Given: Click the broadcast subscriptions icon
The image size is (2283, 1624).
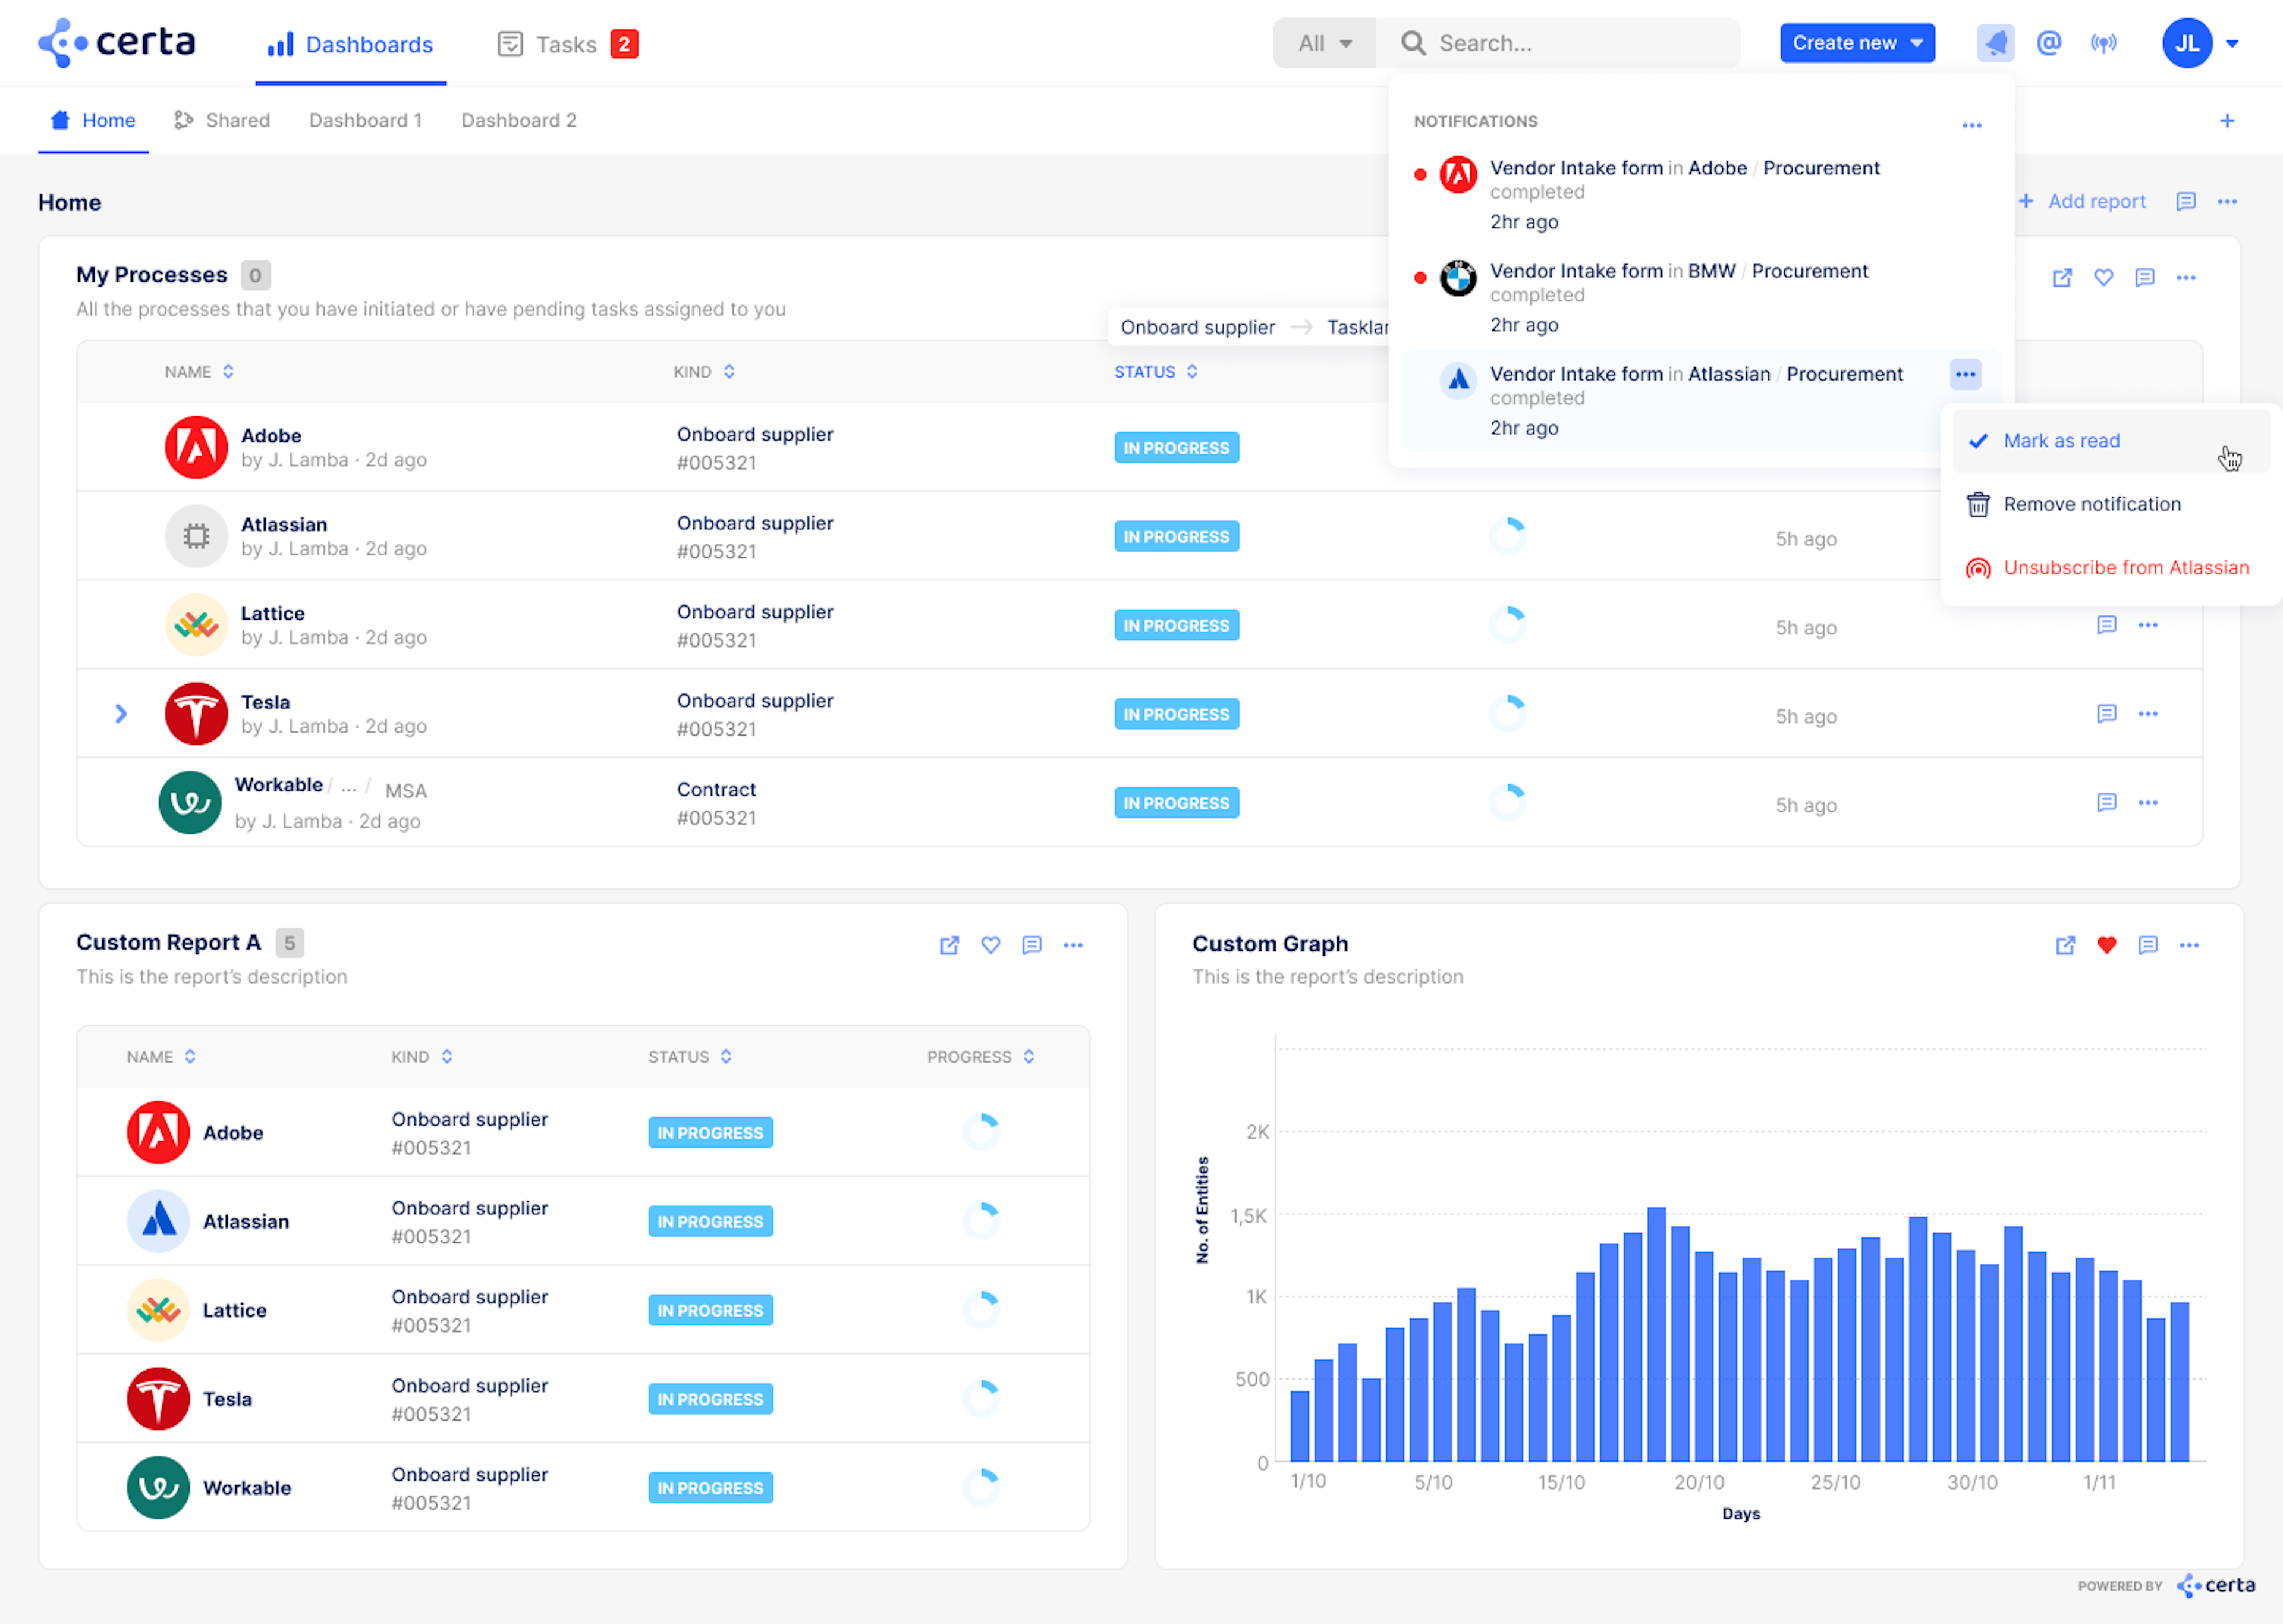Looking at the screenshot, I should point(2103,43).
